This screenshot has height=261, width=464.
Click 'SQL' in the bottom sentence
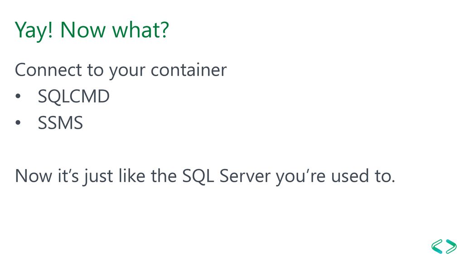point(198,176)
